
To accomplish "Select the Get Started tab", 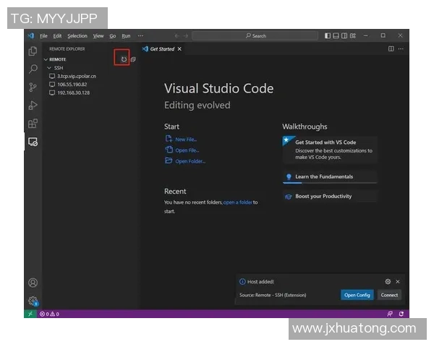I will coord(162,49).
